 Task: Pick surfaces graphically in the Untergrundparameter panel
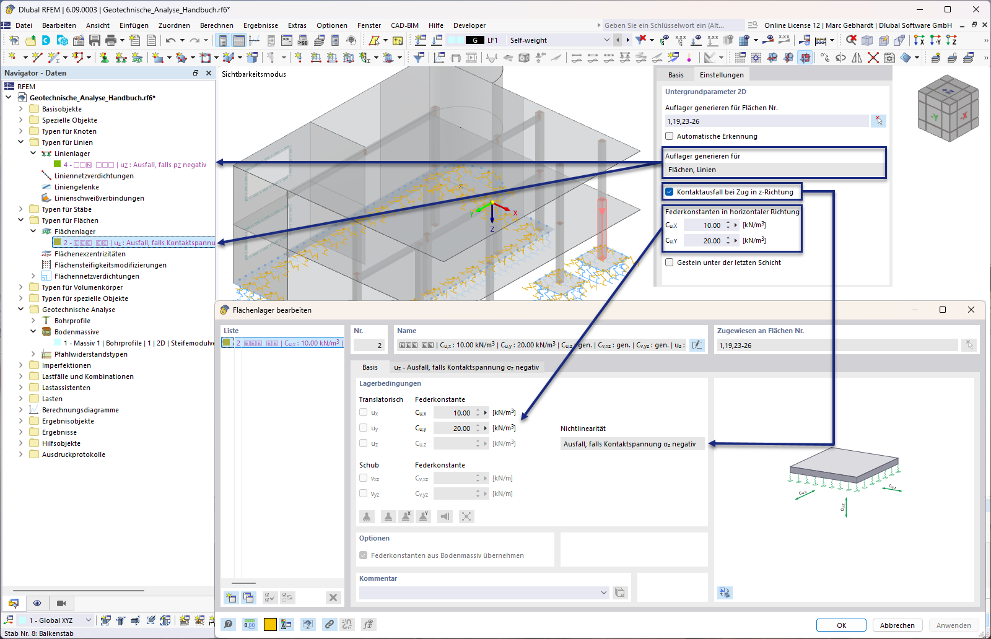pyautogui.click(x=878, y=121)
